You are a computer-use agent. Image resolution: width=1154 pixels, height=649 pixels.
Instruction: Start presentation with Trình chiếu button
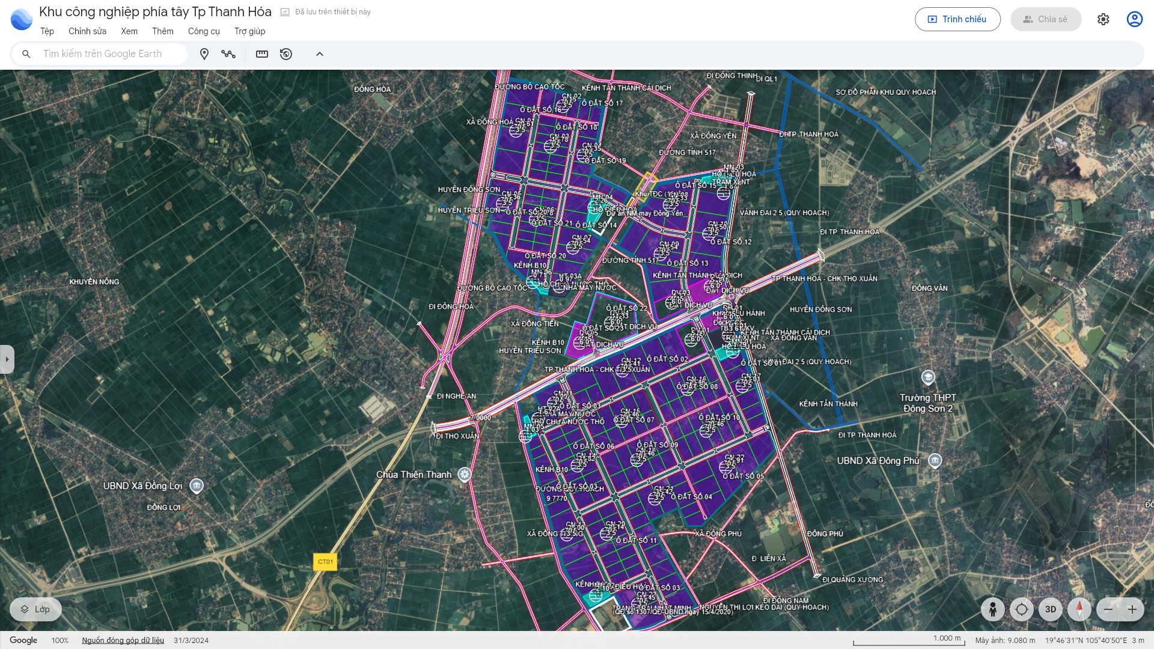click(x=957, y=19)
